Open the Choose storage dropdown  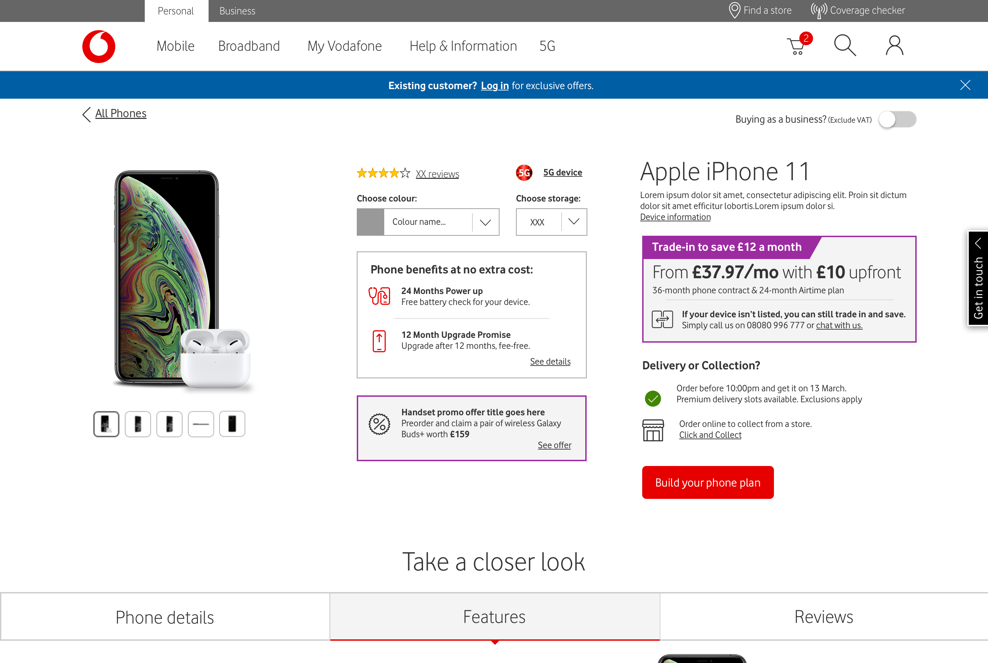point(573,222)
